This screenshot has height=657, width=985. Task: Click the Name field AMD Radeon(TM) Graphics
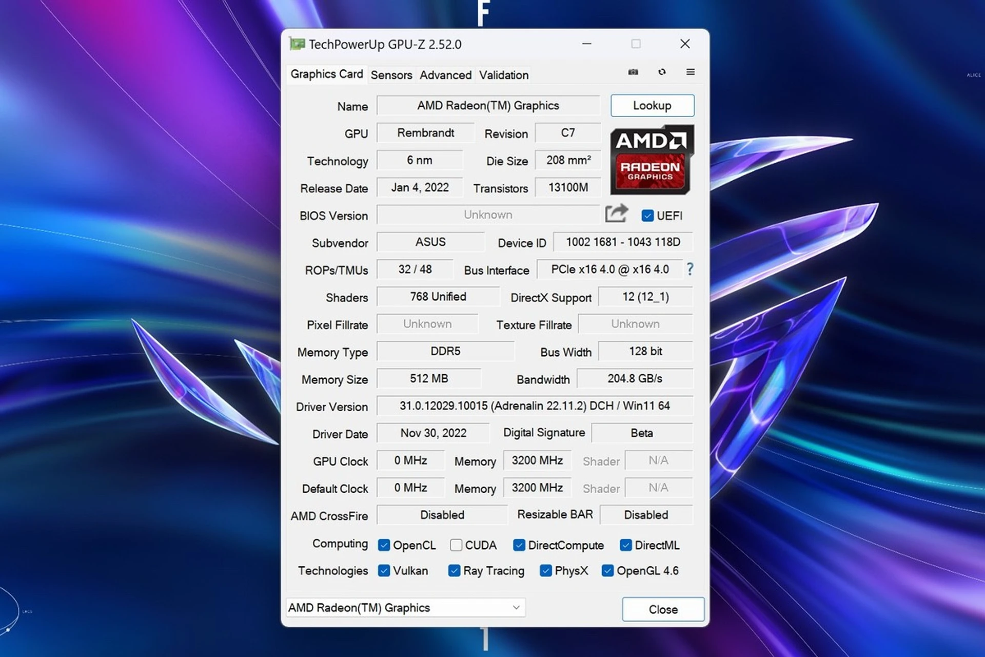click(488, 105)
